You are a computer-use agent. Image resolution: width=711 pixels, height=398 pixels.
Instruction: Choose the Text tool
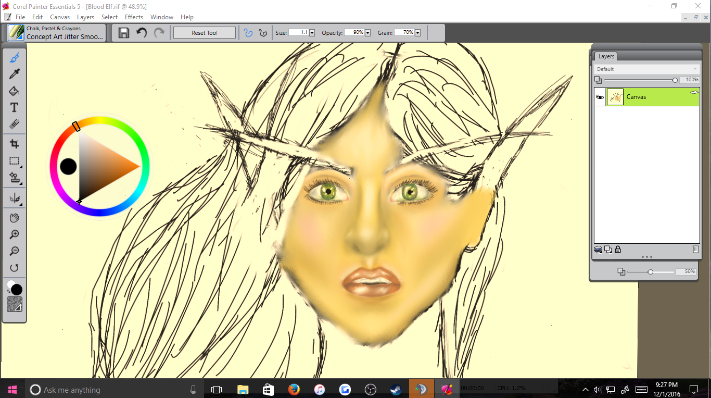click(x=14, y=107)
